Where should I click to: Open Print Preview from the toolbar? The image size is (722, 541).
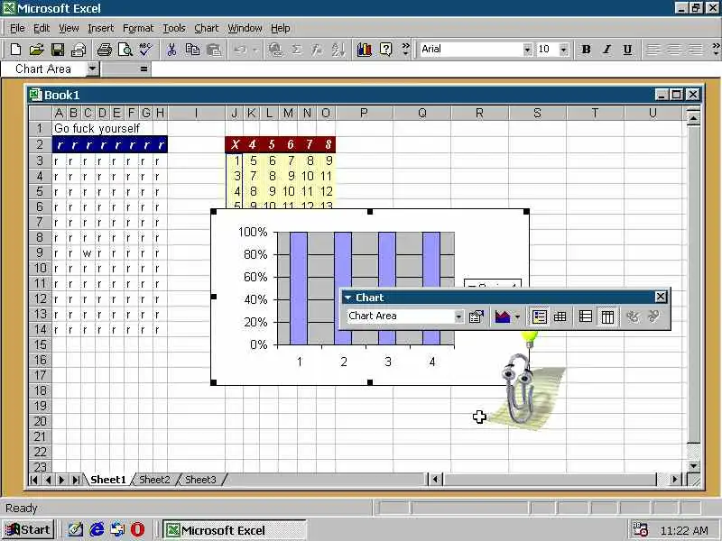click(x=125, y=50)
